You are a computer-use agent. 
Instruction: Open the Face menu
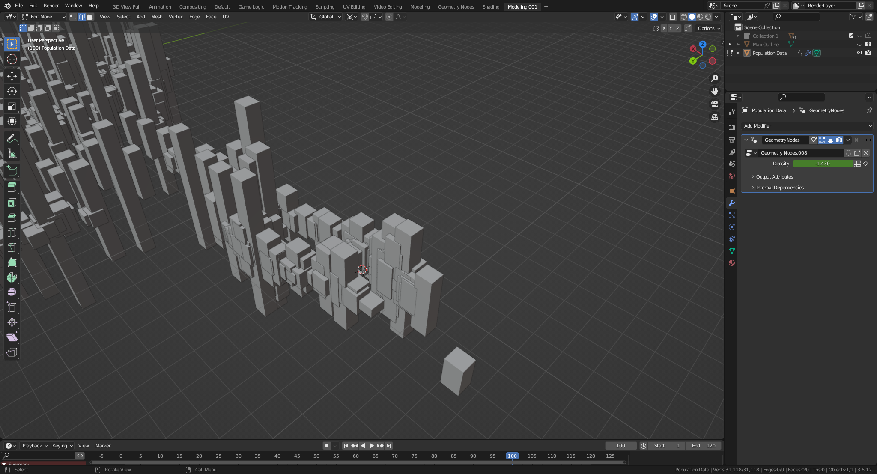(x=211, y=17)
